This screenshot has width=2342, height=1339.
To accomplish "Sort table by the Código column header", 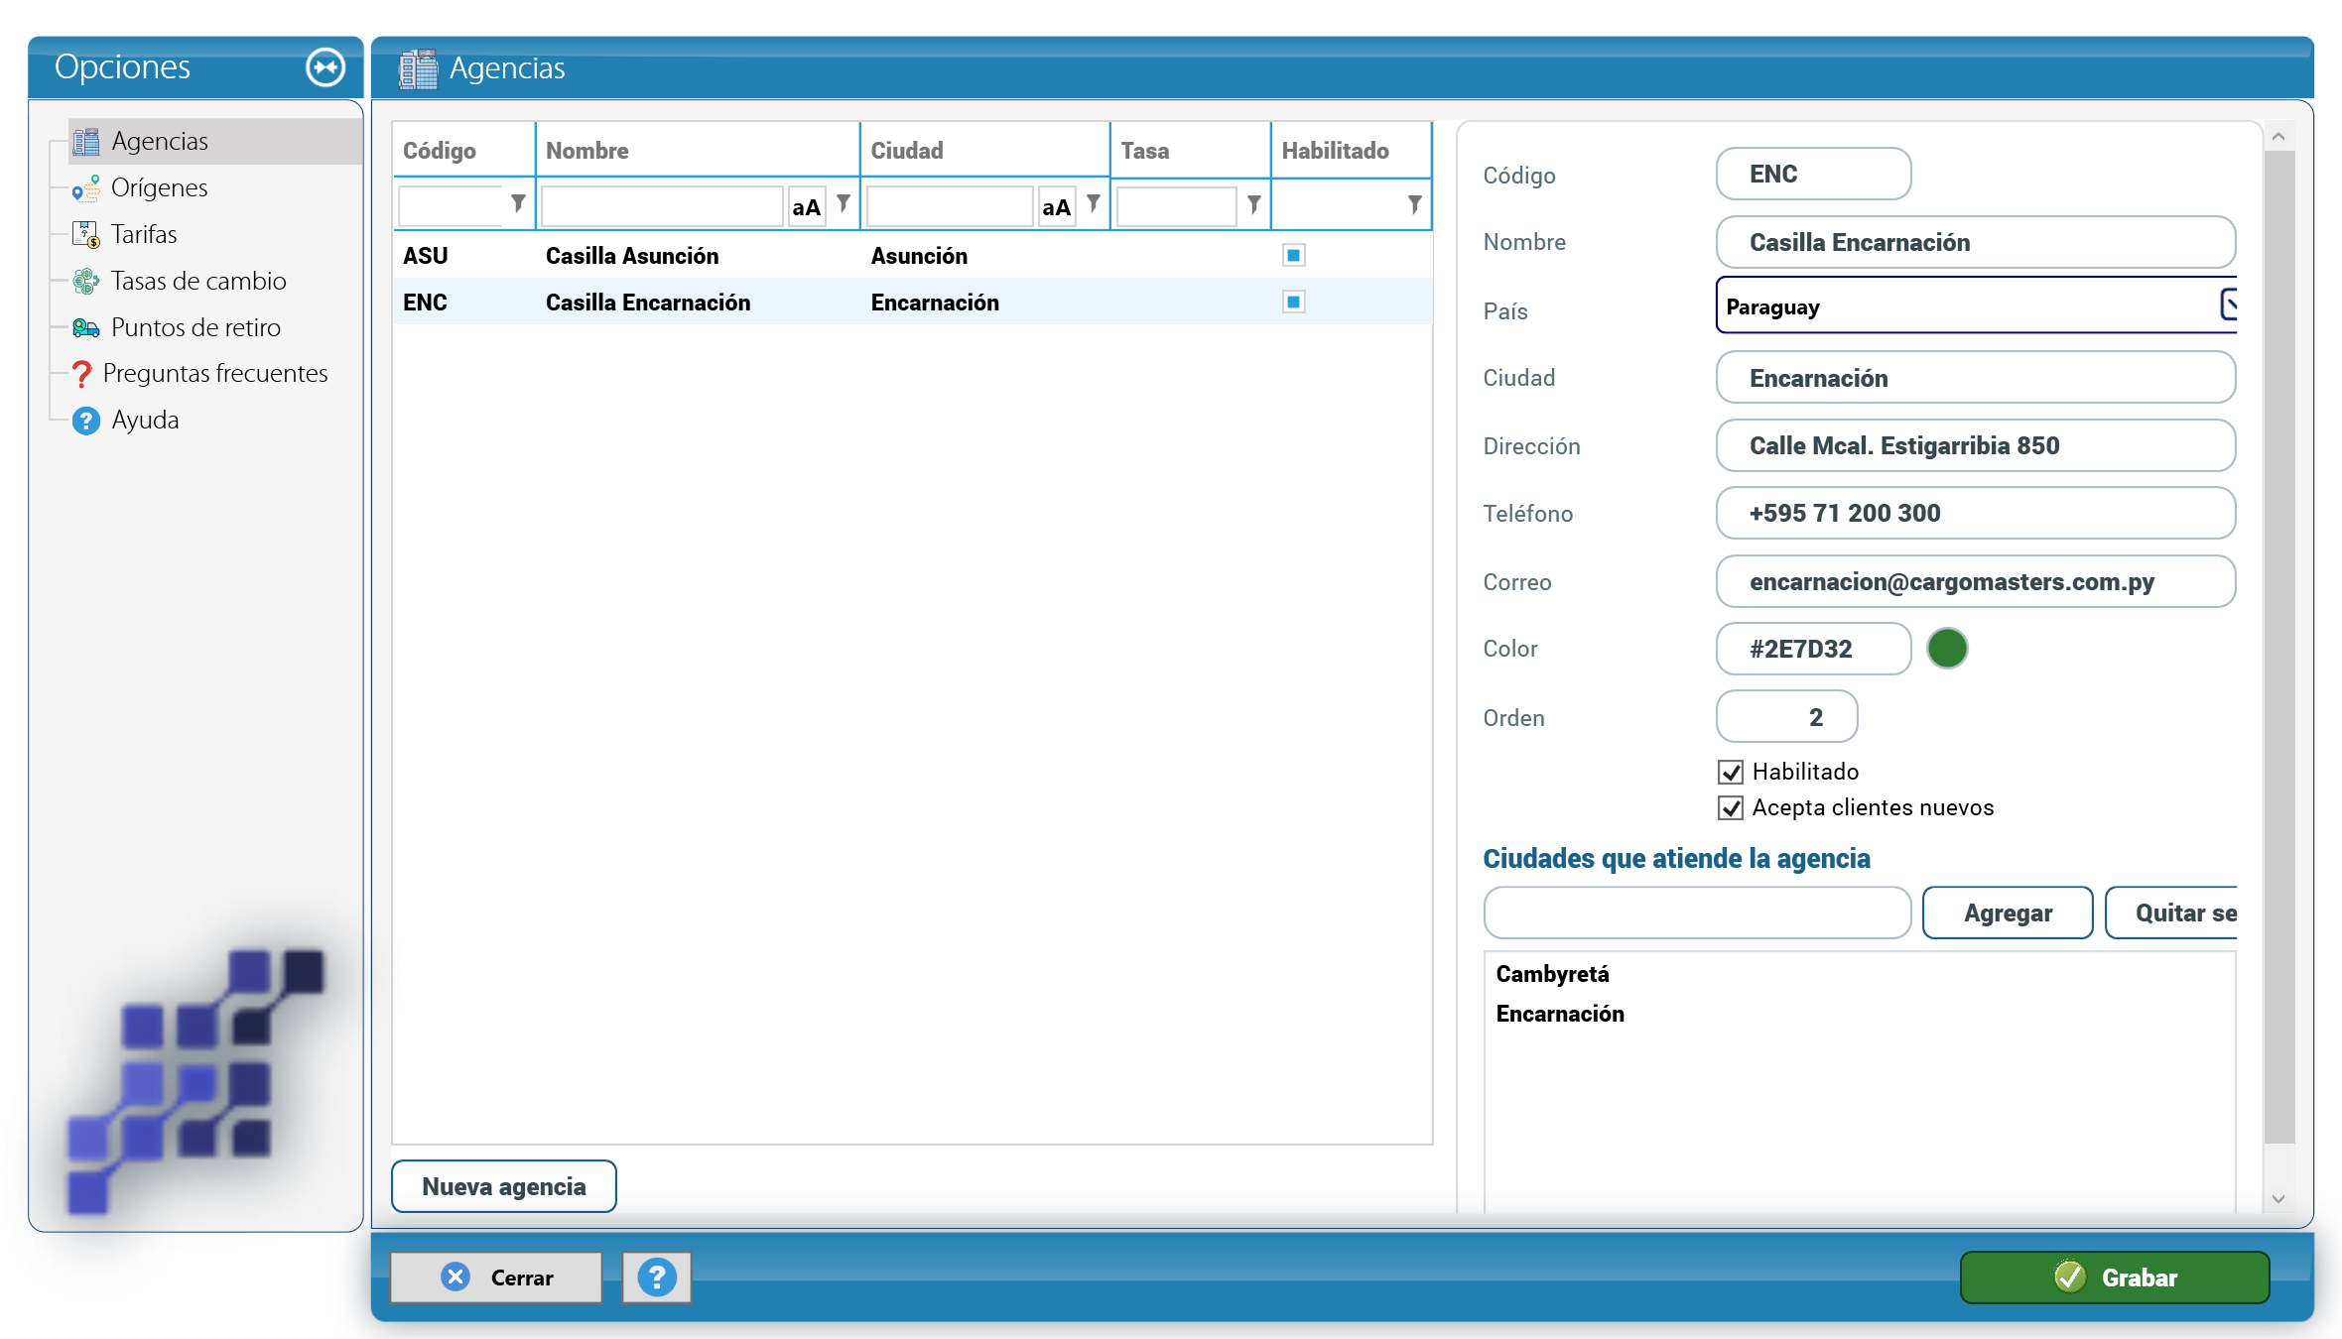I will pyautogui.click(x=463, y=151).
